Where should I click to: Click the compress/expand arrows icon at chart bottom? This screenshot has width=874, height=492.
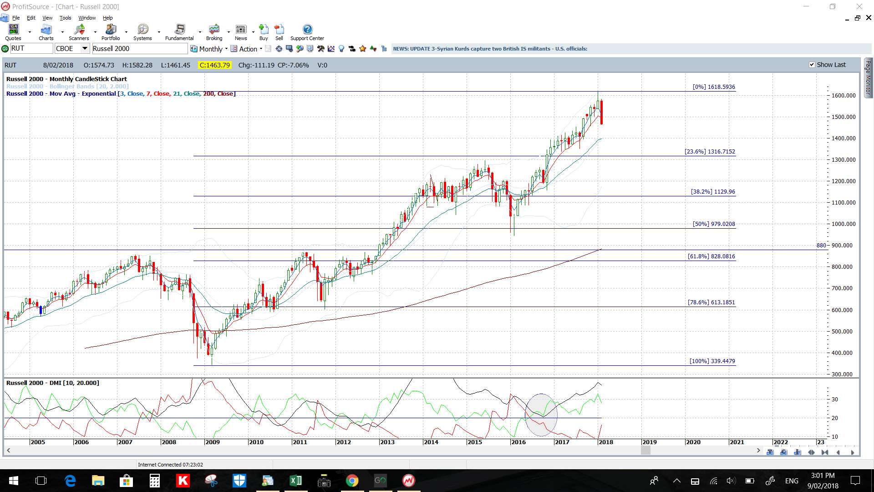coord(811,452)
